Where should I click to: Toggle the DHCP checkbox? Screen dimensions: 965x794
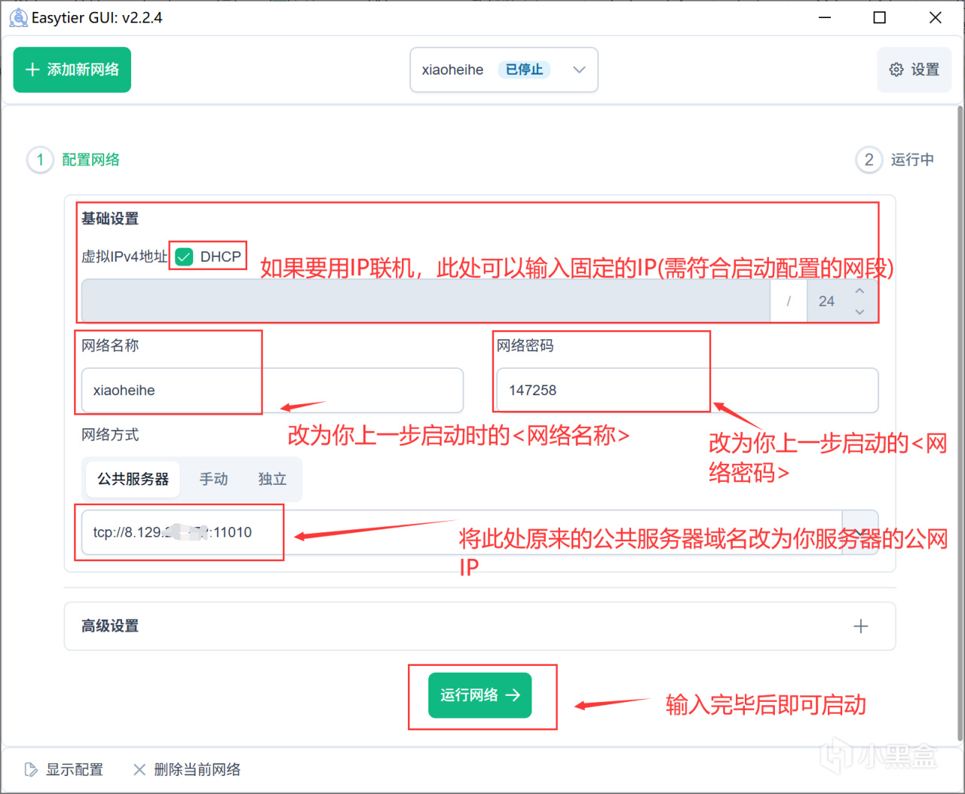pyautogui.click(x=185, y=257)
